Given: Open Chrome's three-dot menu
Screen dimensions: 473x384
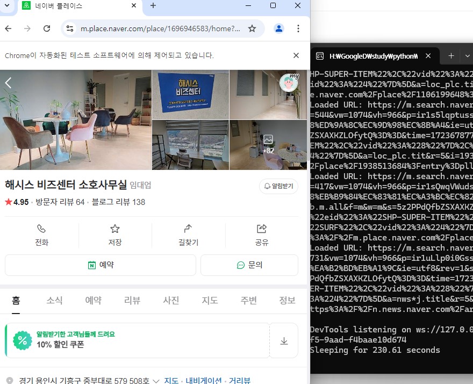Looking at the screenshot, I should tap(298, 29).
